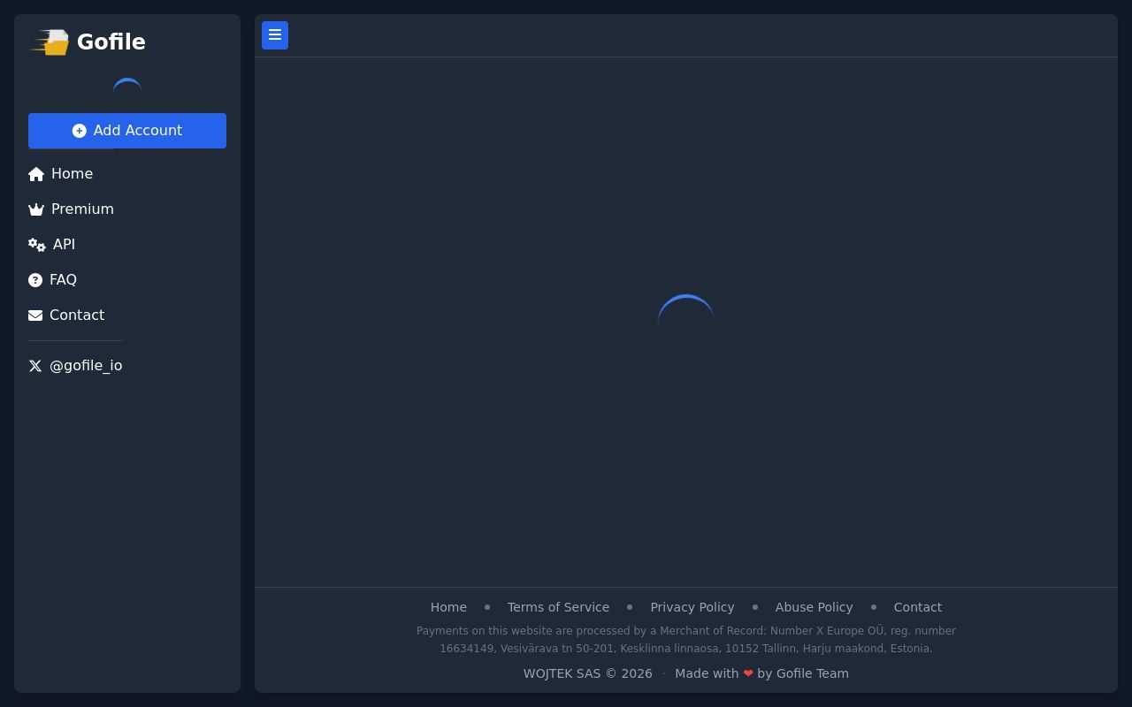The width and height of the screenshot is (1132, 707).
Task: Visit the @gofile_io X profile link
Action: pos(75,366)
